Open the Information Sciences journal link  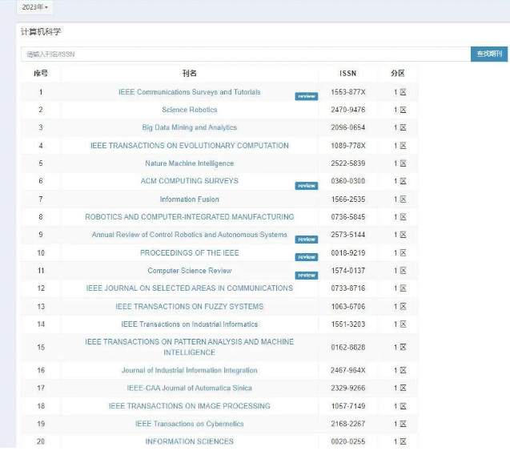click(189, 441)
